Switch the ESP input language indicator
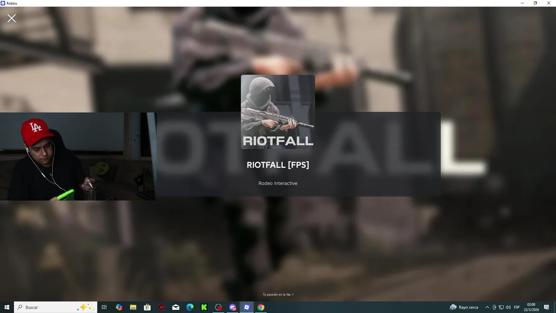556x313 pixels. [x=517, y=307]
